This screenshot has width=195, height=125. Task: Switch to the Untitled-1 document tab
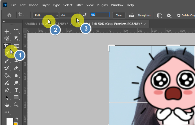click(47, 24)
